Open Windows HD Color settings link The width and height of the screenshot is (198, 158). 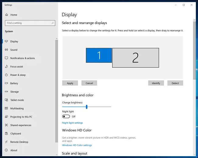[77, 145]
